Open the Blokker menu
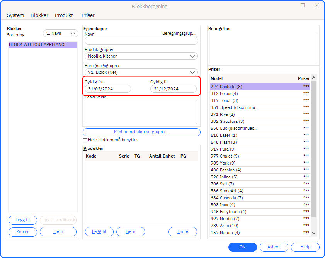325x258 pixels. [x=39, y=15]
